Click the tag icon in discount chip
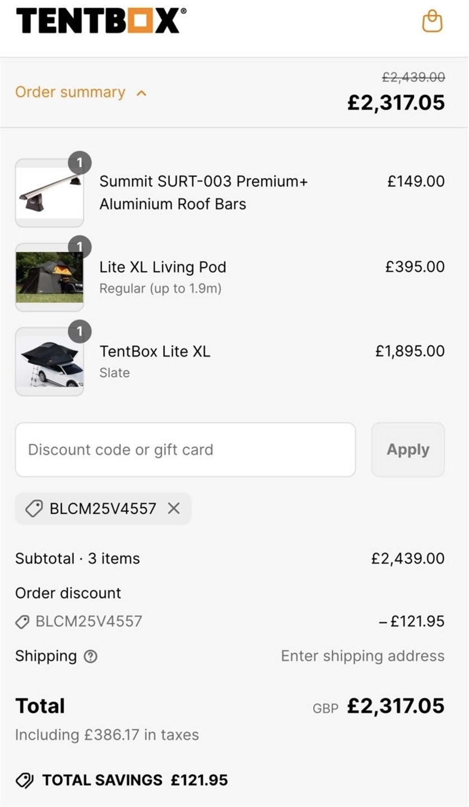This screenshot has height=807, width=469. click(34, 508)
